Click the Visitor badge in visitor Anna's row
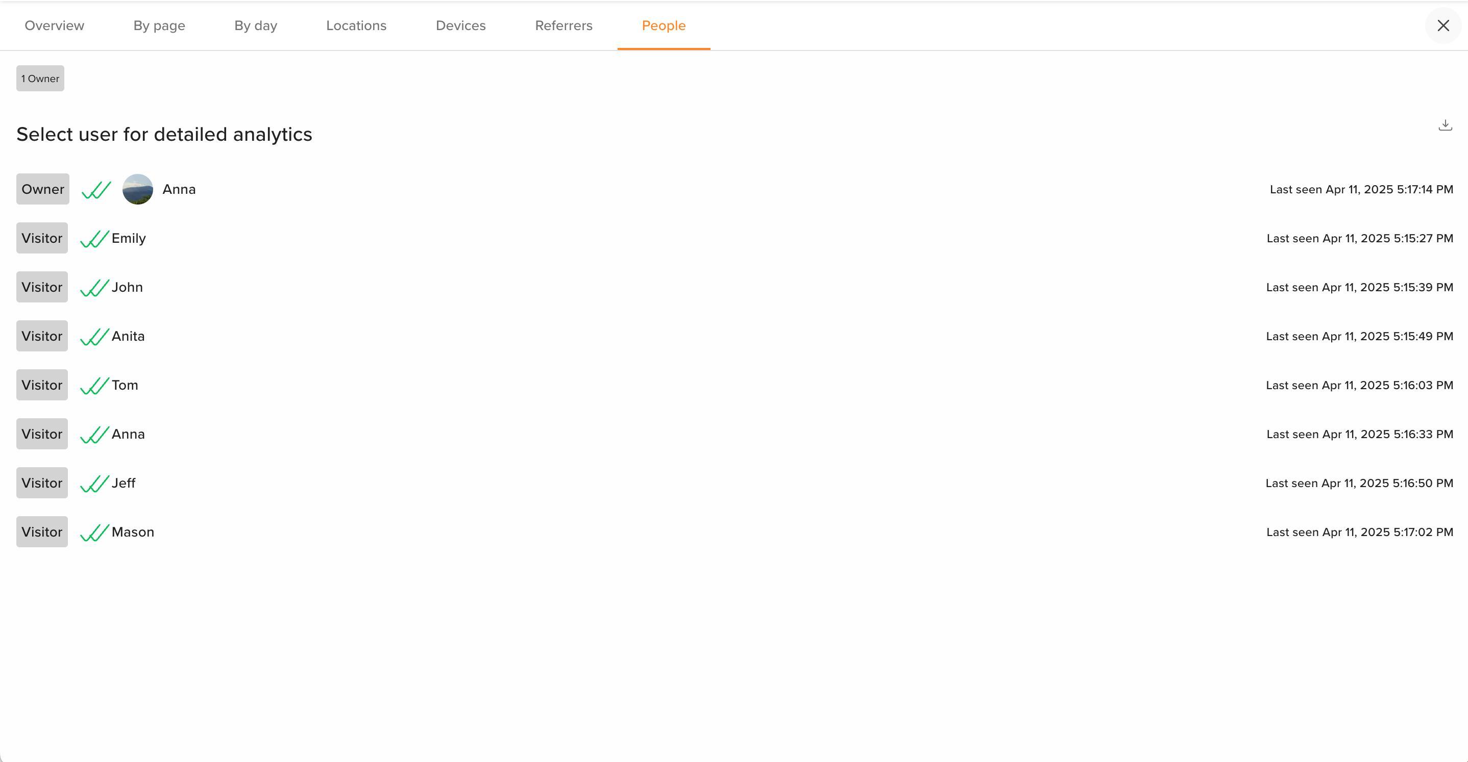The height and width of the screenshot is (762, 1468). tap(42, 434)
